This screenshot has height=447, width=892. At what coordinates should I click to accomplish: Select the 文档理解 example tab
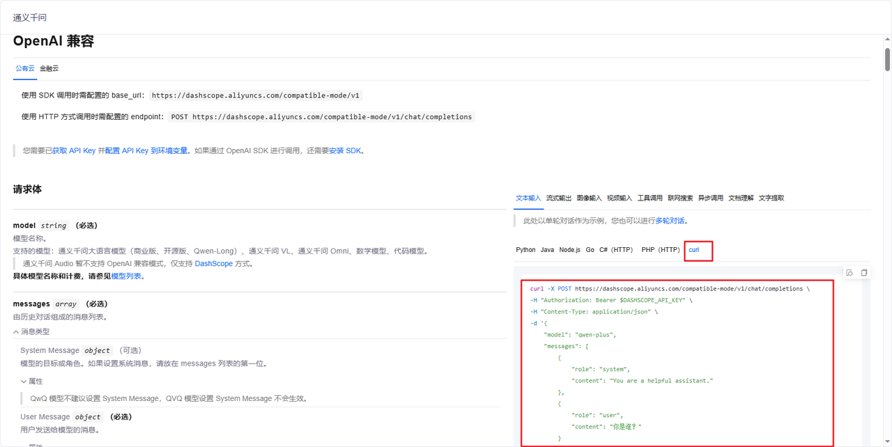tap(741, 198)
